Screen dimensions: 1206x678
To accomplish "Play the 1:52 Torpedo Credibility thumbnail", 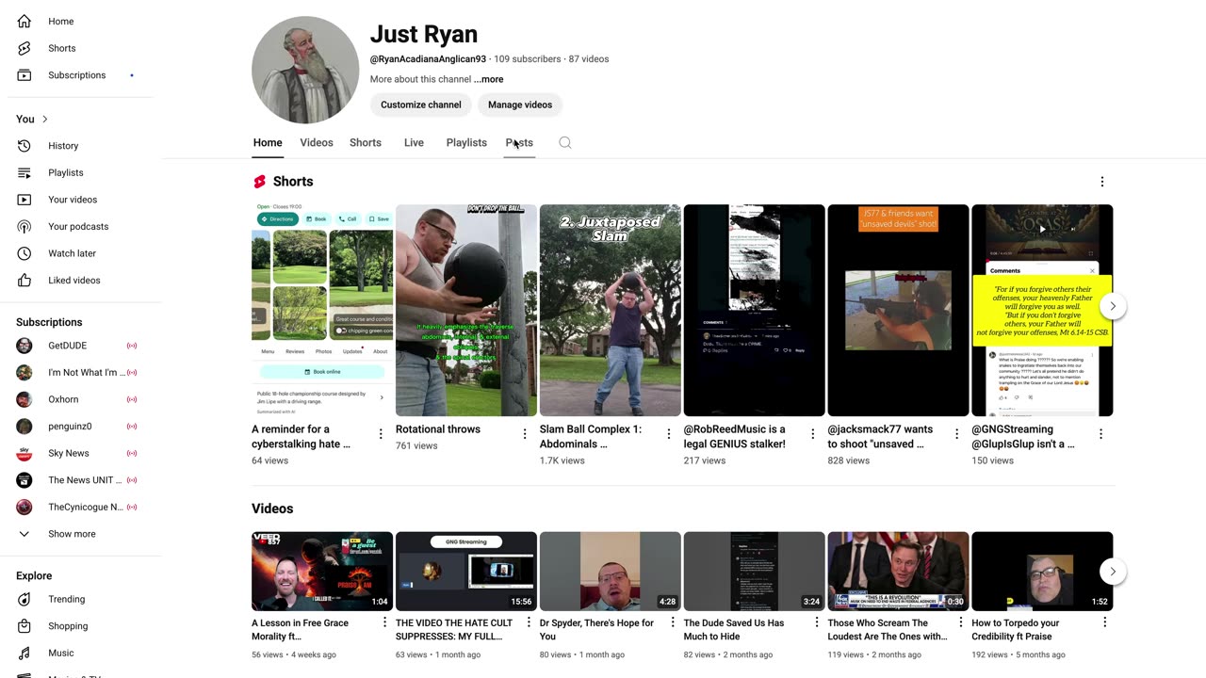I will [1042, 572].
